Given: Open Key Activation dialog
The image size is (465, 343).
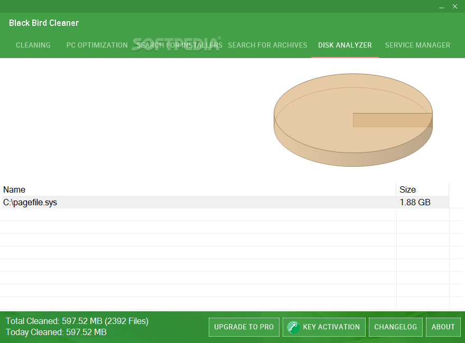Looking at the screenshot, I should click(324, 327).
